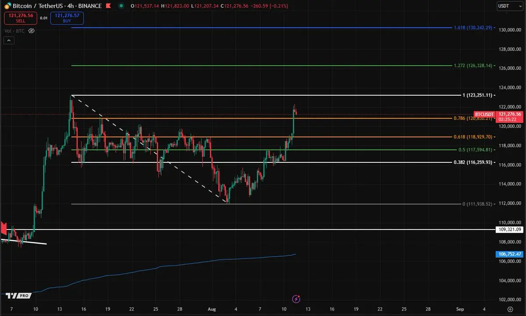526x316 pixels.
Task: Click the green market status dot
Action: 121,6
